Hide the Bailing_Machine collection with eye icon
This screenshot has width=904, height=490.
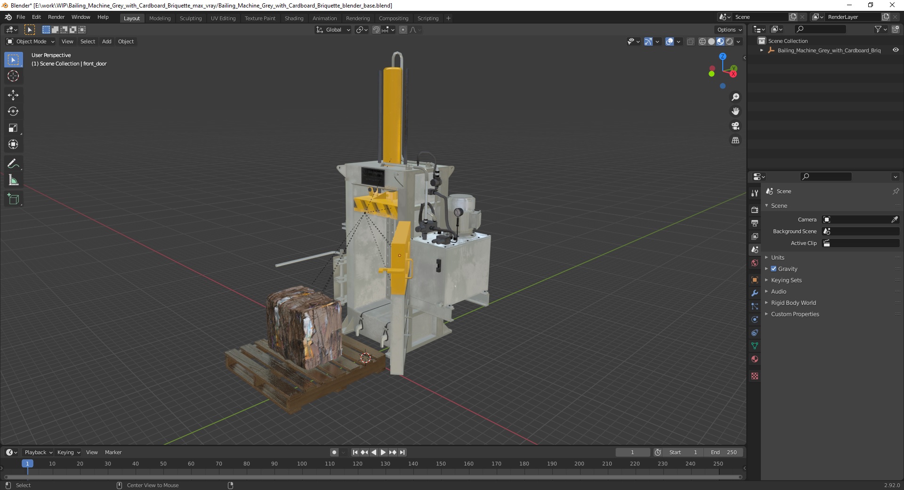[896, 50]
